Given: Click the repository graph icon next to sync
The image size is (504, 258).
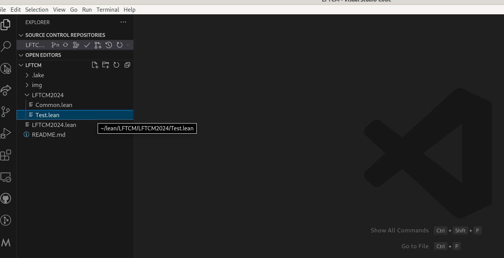Looking at the screenshot, I should 76,45.
